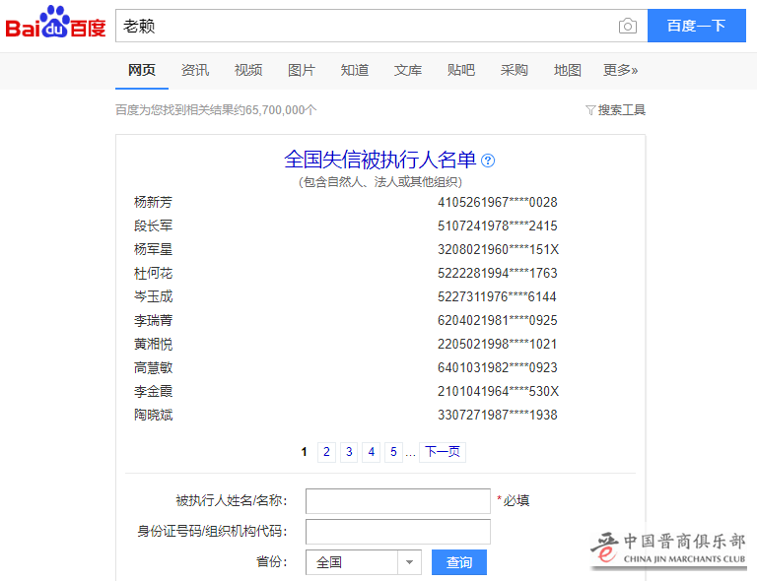Click the camera image search icon

628,27
